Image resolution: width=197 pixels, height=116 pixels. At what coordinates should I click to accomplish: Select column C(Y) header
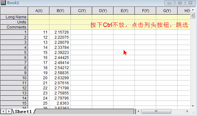pos(81,11)
